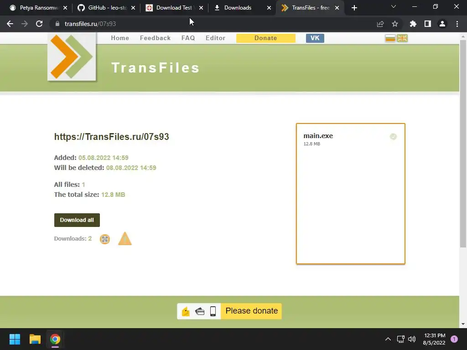Open a new browser tab

[x=354, y=8]
